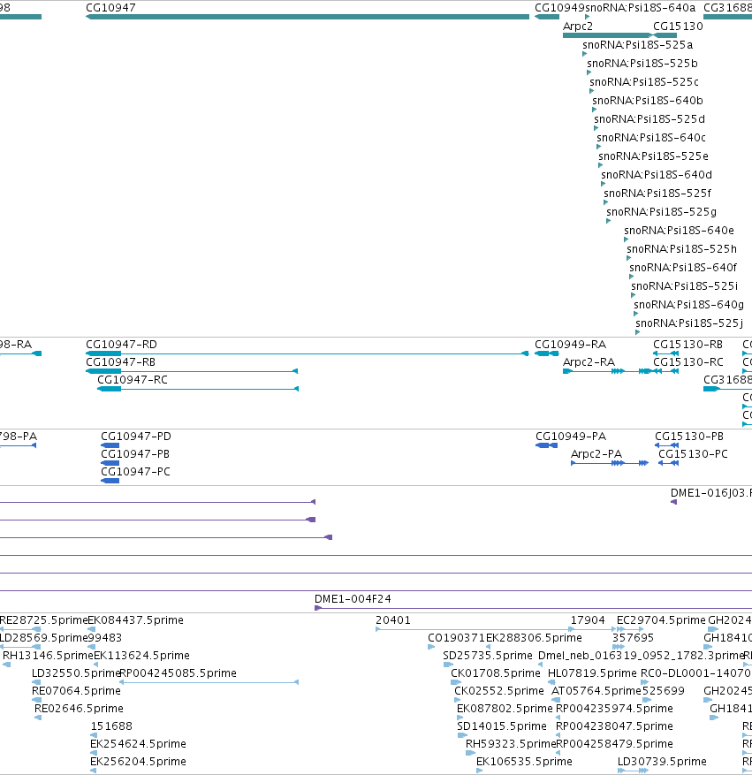This screenshot has height=775, width=752.
Task: Open transcript CG10947-RC label
Action: click(x=133, y=380)
